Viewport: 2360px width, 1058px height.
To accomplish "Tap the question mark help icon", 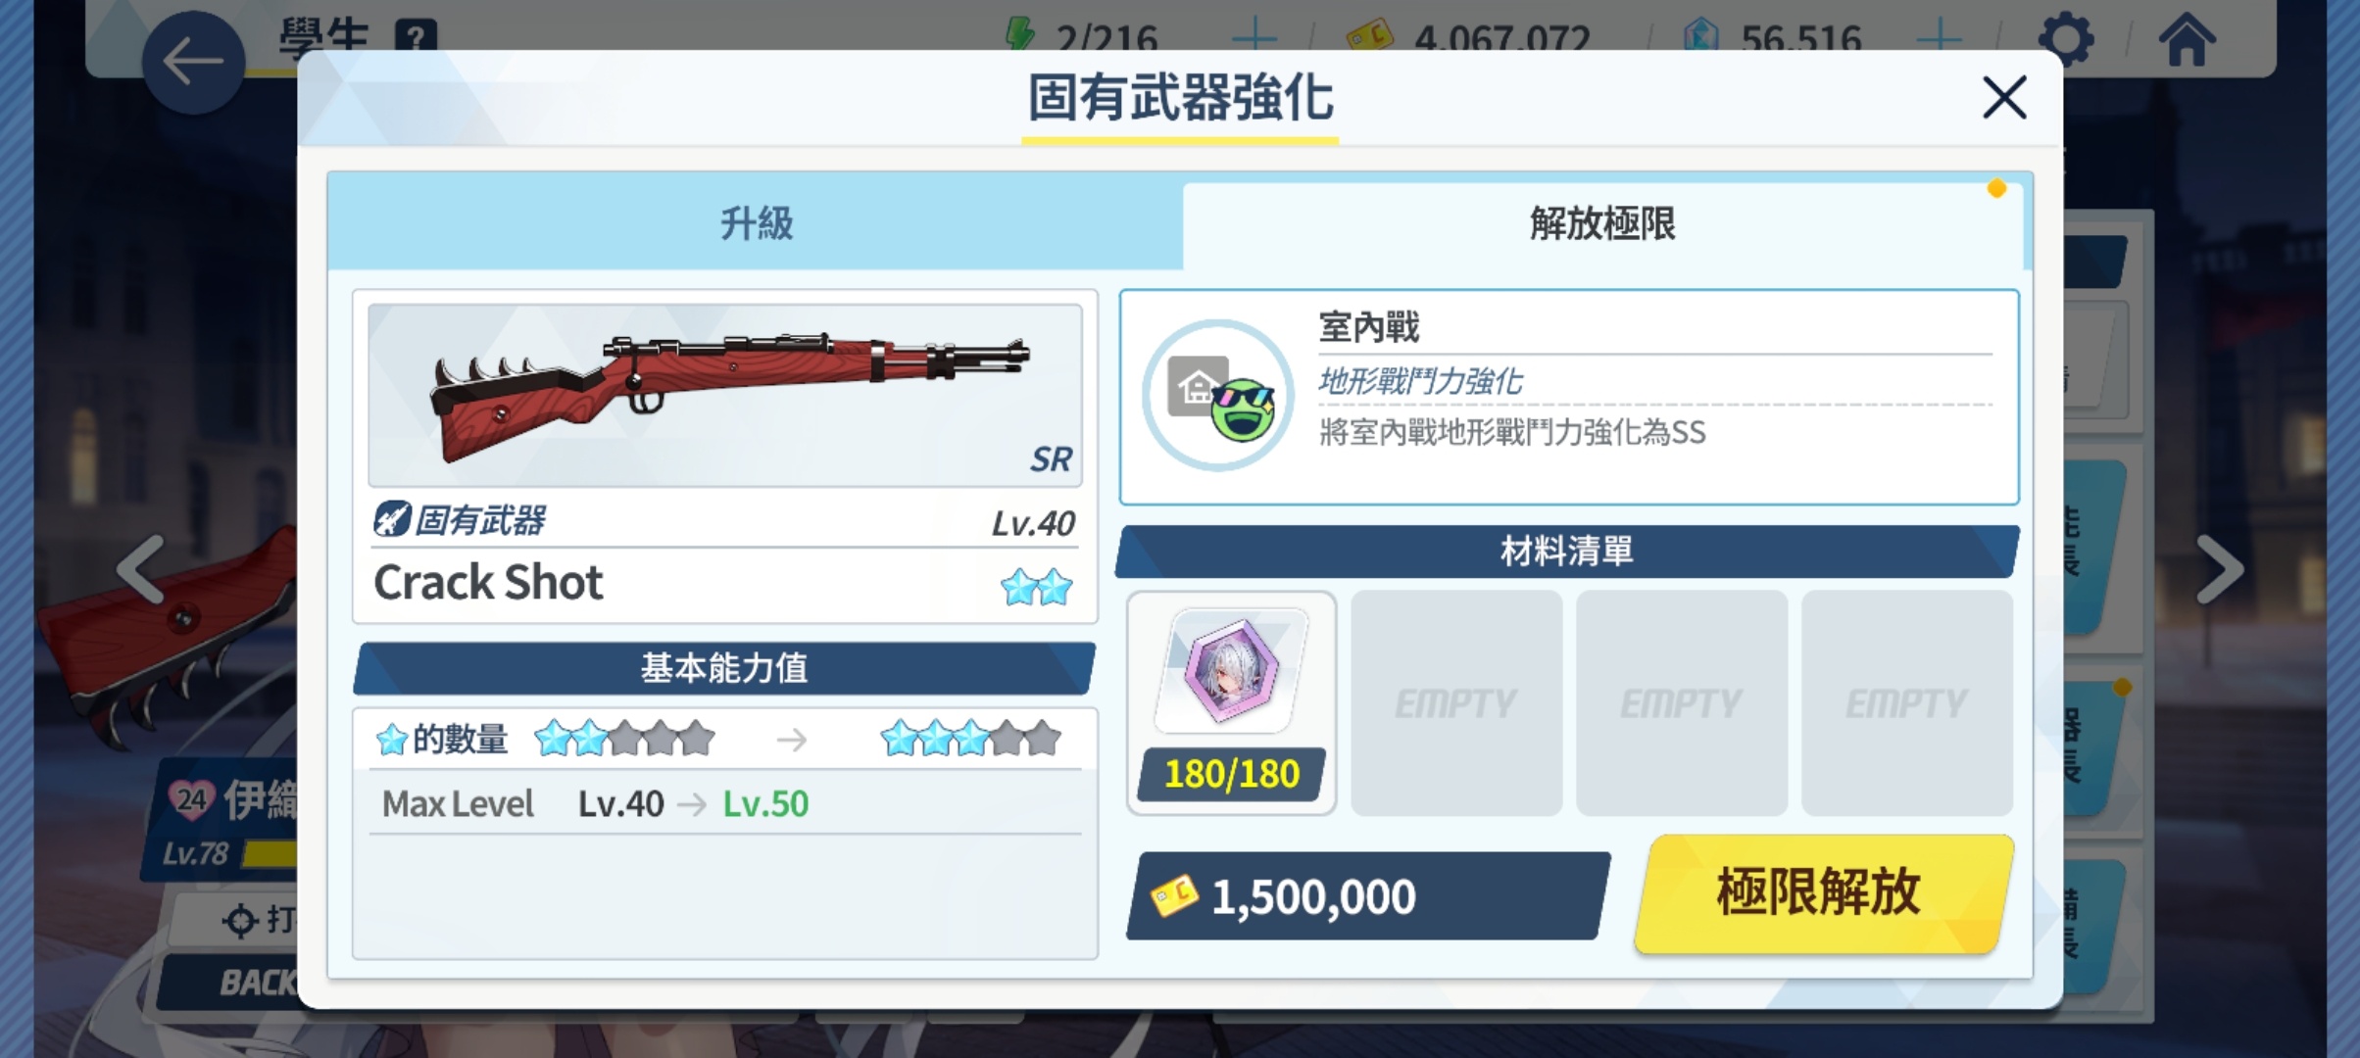I will 416,37.
